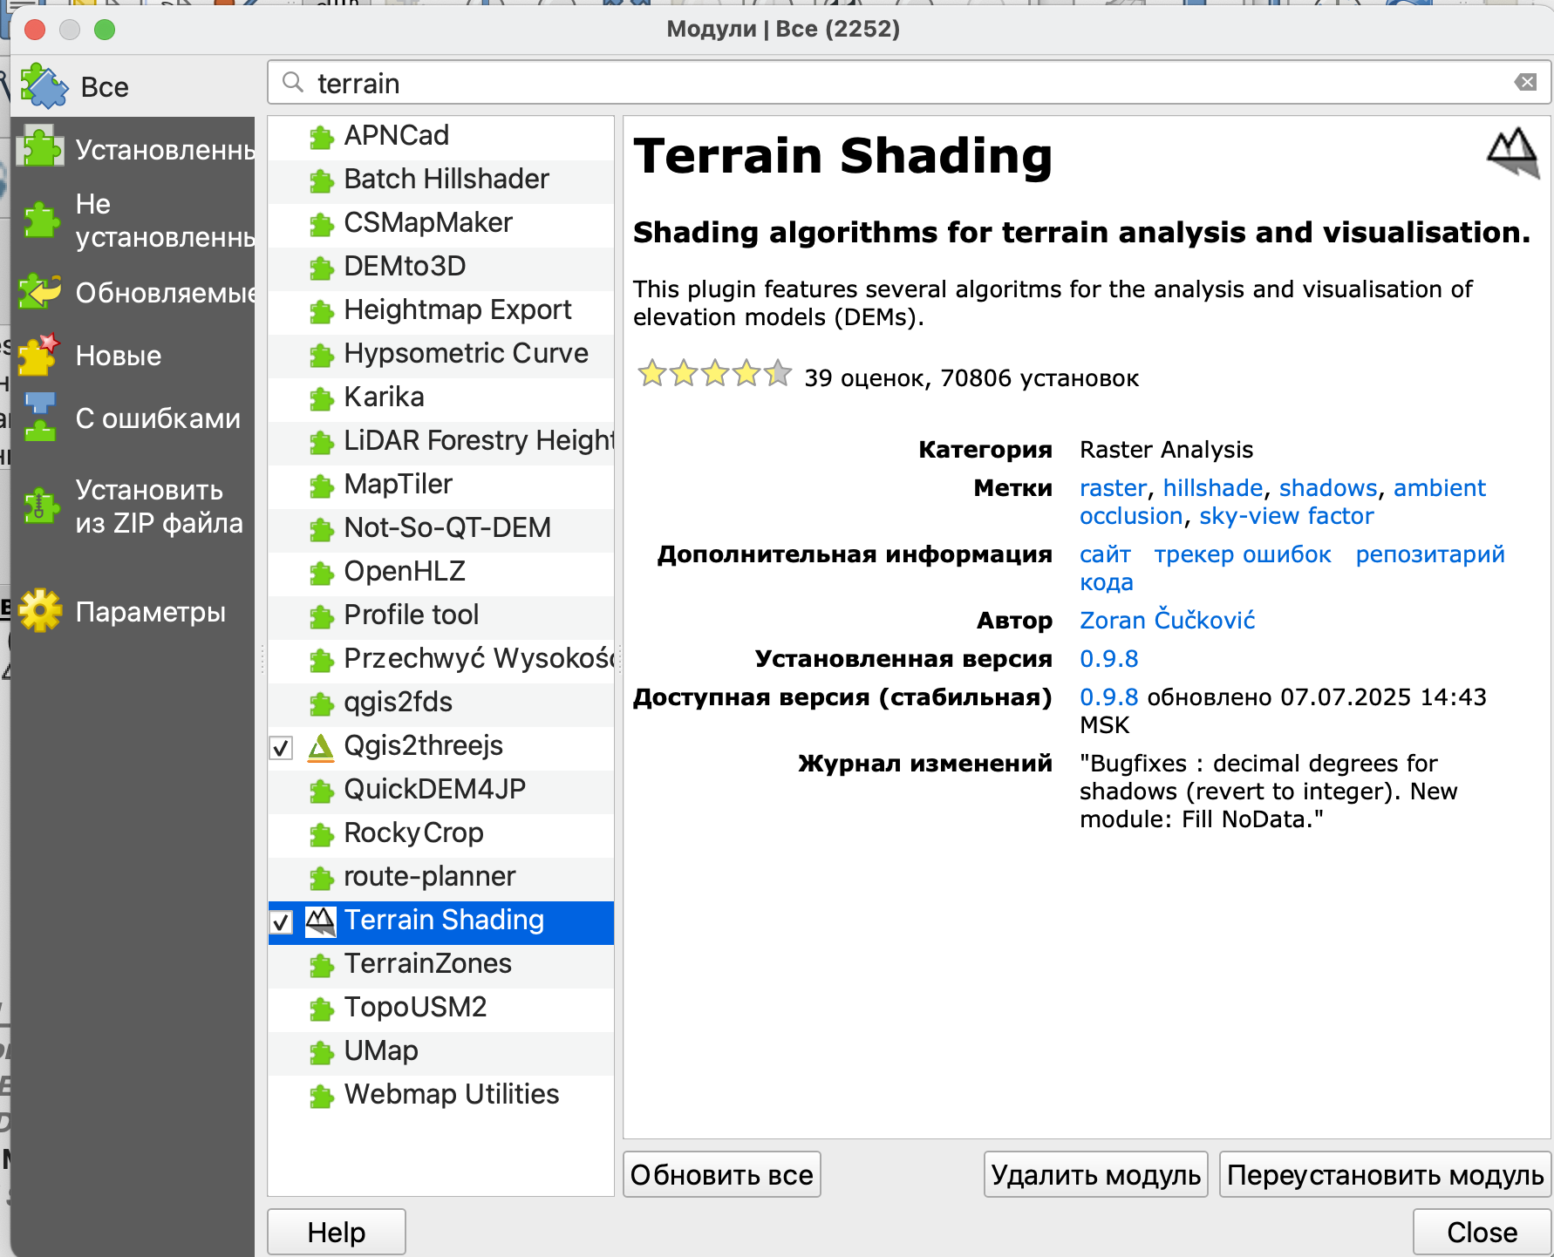
Task: Select Batch Hillshader in the plugin list
Action: click(x=446, y=180)
